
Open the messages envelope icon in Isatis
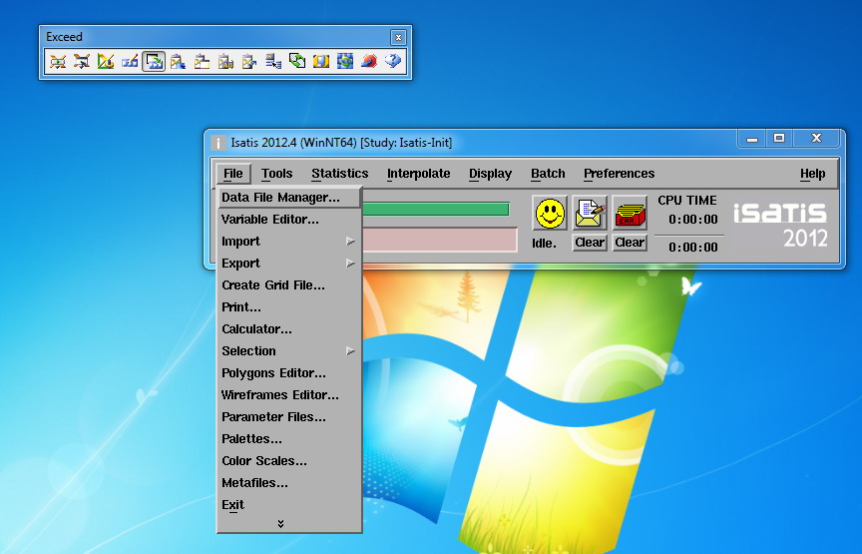590,214
